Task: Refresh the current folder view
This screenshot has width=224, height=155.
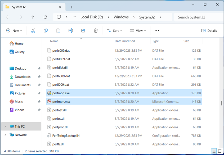Action: [45, 17]
